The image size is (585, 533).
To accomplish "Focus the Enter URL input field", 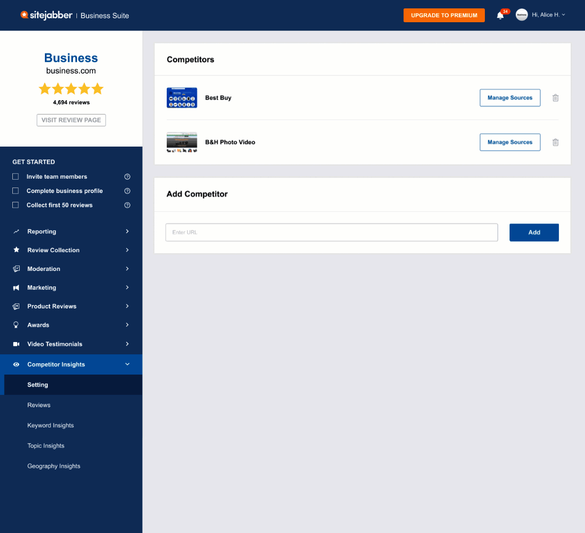I will coord(331,232).
